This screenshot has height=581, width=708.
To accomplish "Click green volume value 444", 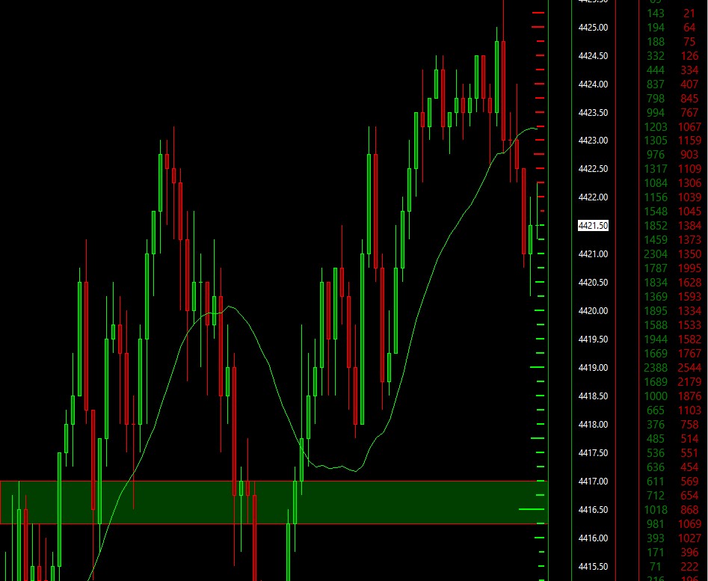I will coord(656,70).
